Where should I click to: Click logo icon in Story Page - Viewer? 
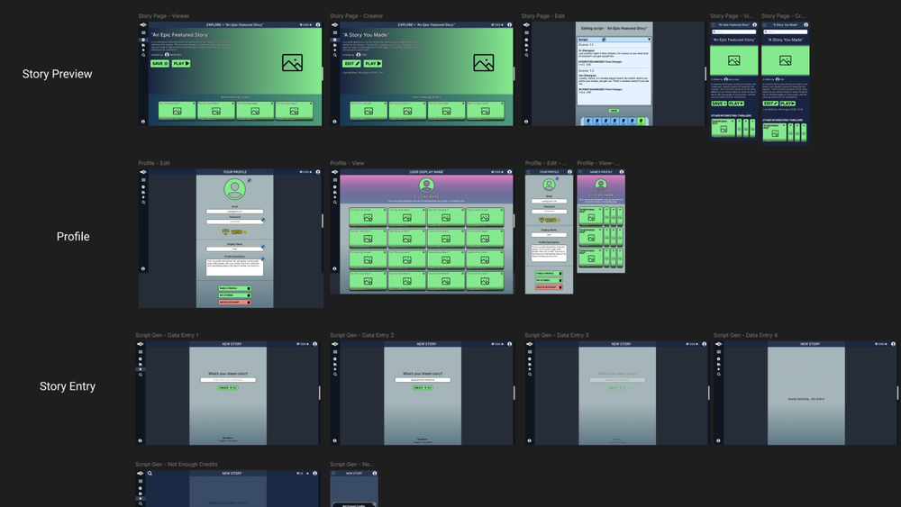pyautogui.click(x=143, y=24)
